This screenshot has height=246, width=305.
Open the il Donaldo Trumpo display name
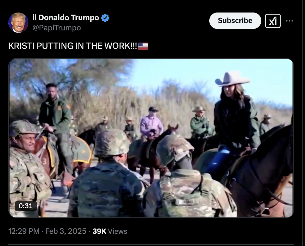pyautogui.click(x=66, y=18)
